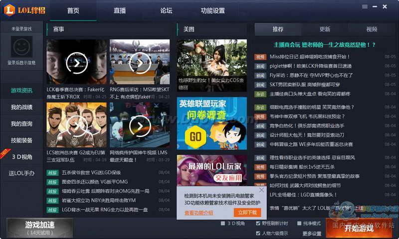Image resolution: width=399 pixels, height=239 pixels.
Task: Play the RNG赛后采访 MSI video
Action: tap(140, 63)
